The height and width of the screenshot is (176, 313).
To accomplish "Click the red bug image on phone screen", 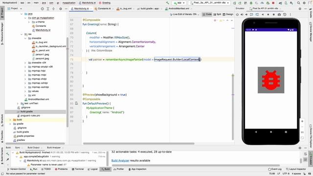I will [271, 80].
